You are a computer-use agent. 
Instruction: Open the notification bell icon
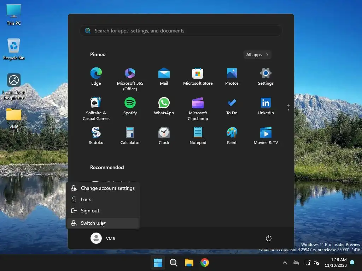click(352, 263)
